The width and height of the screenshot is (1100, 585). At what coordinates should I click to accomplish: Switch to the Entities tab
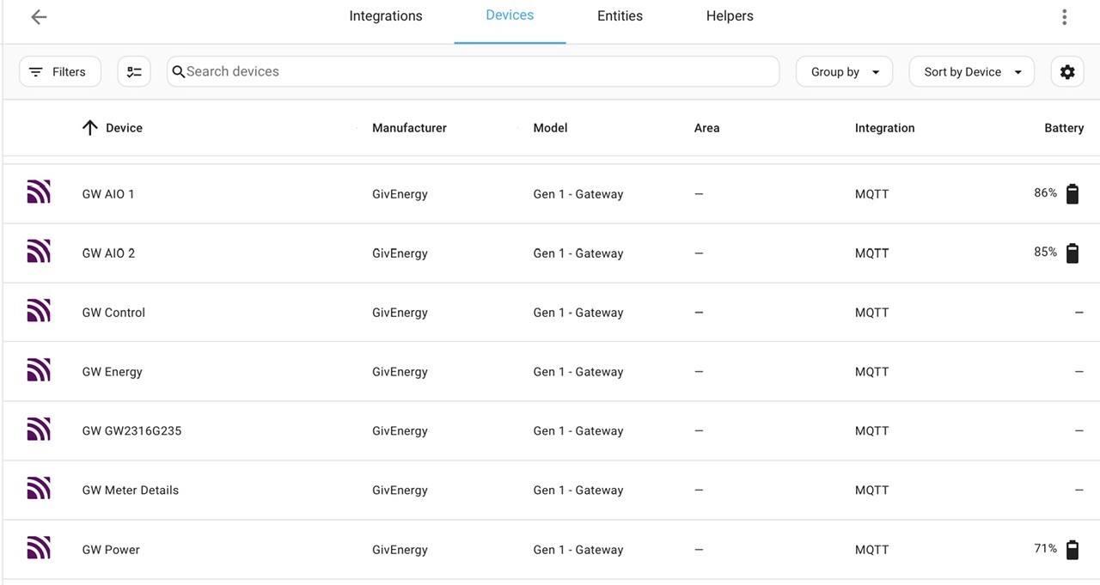point(620,16)
